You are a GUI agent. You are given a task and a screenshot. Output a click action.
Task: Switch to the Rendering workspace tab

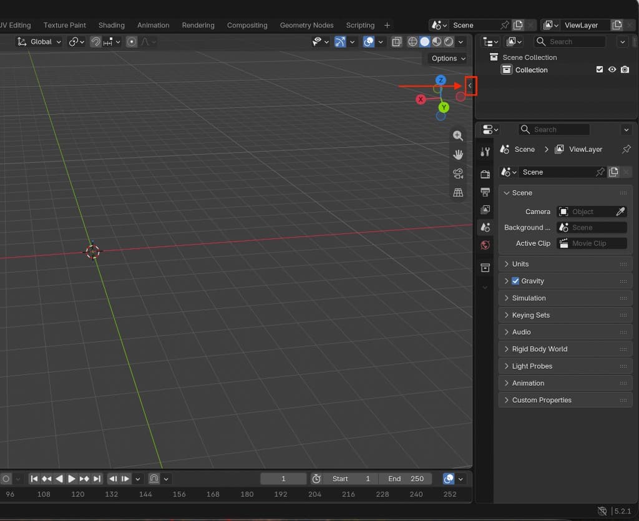198,25
